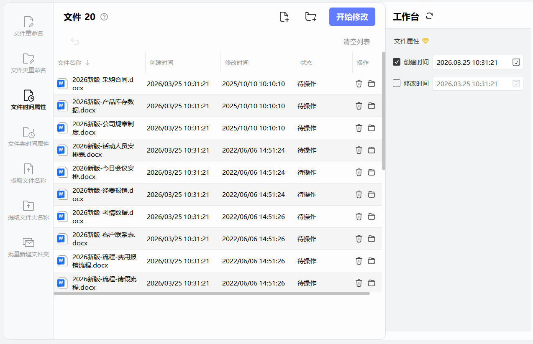Screen dimensions: 533x344
Task: Open folder of 公司规章制度.docx
Action: (x=372, y=128)
